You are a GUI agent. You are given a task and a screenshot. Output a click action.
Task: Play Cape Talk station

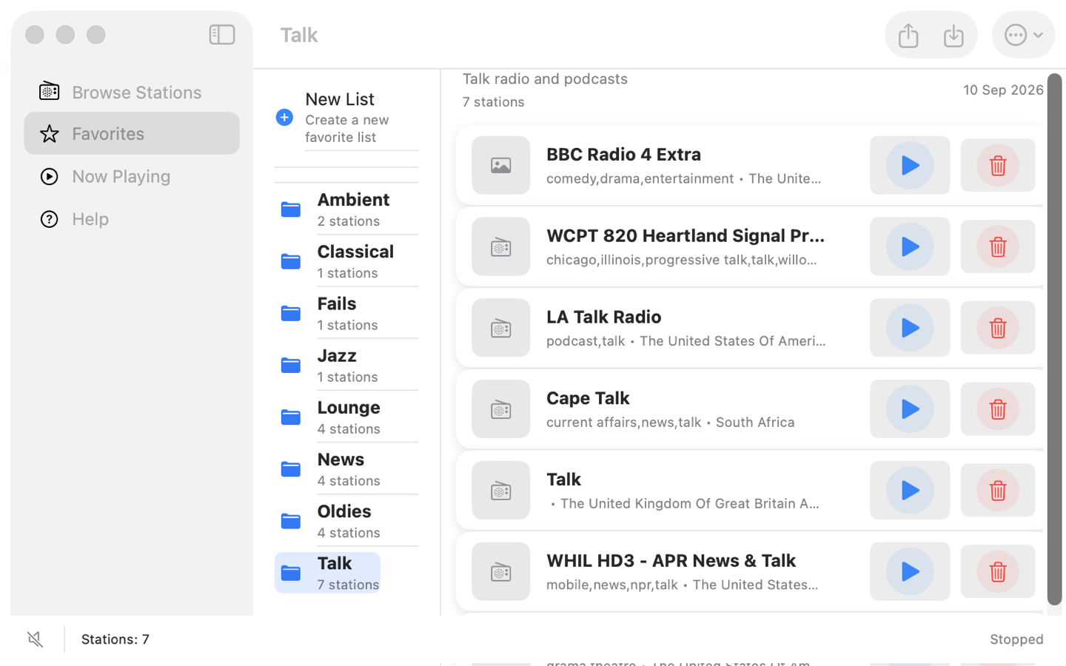[910, 409]
